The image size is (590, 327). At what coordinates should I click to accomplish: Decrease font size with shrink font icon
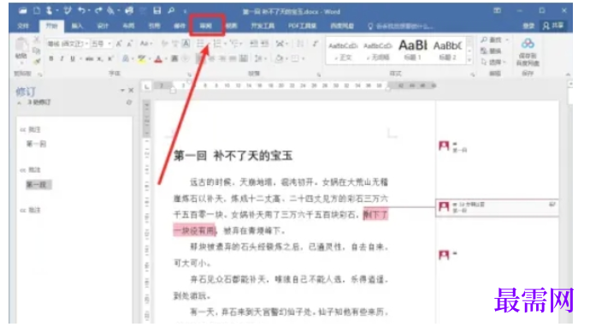coord(129,44)
